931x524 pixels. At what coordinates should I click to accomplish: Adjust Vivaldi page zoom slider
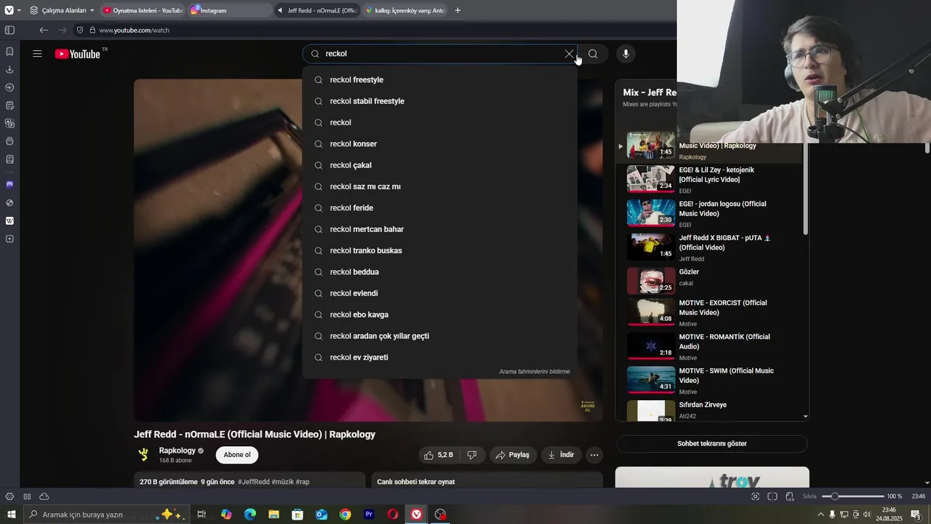853,496
